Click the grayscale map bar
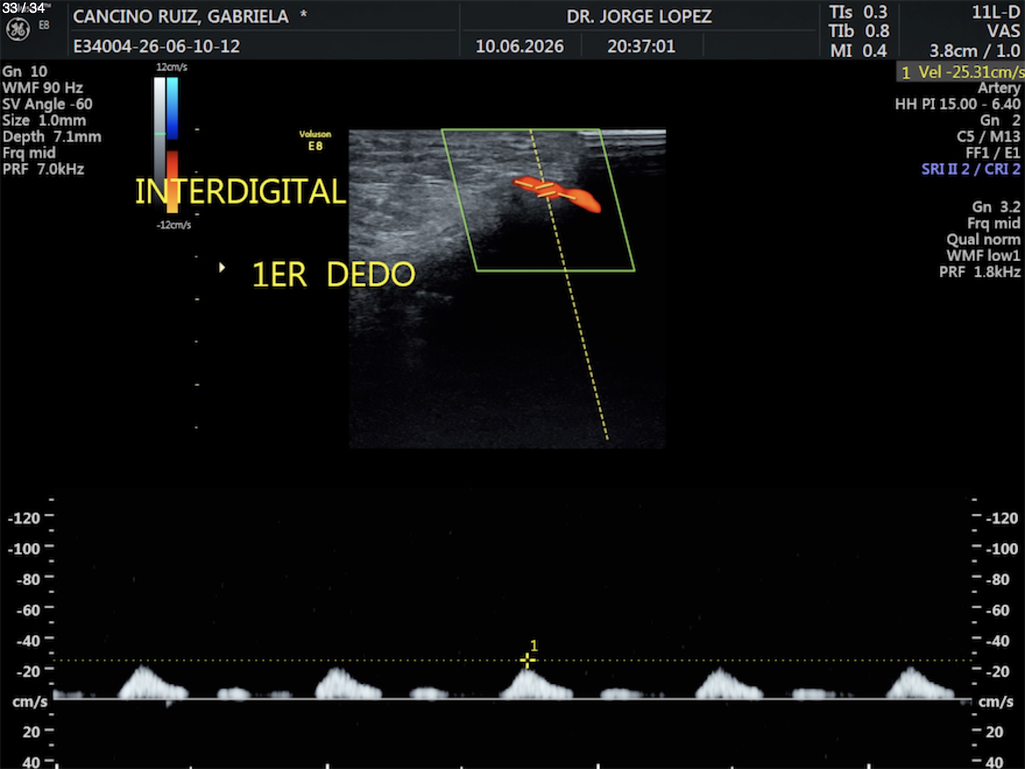The height and width of the screenshot is (769, 1025). (x=160, y=134)
